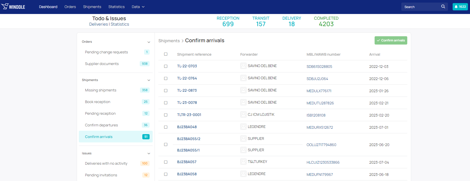This screenshot has height=181, width=470.
Task: Check the box for shipment TL-22-0764
Action: pyautogui.click(x=166, y=78)
